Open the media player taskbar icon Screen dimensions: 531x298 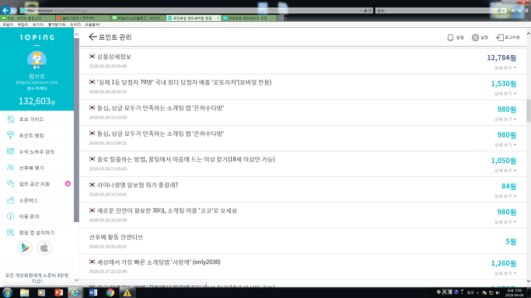41,293
